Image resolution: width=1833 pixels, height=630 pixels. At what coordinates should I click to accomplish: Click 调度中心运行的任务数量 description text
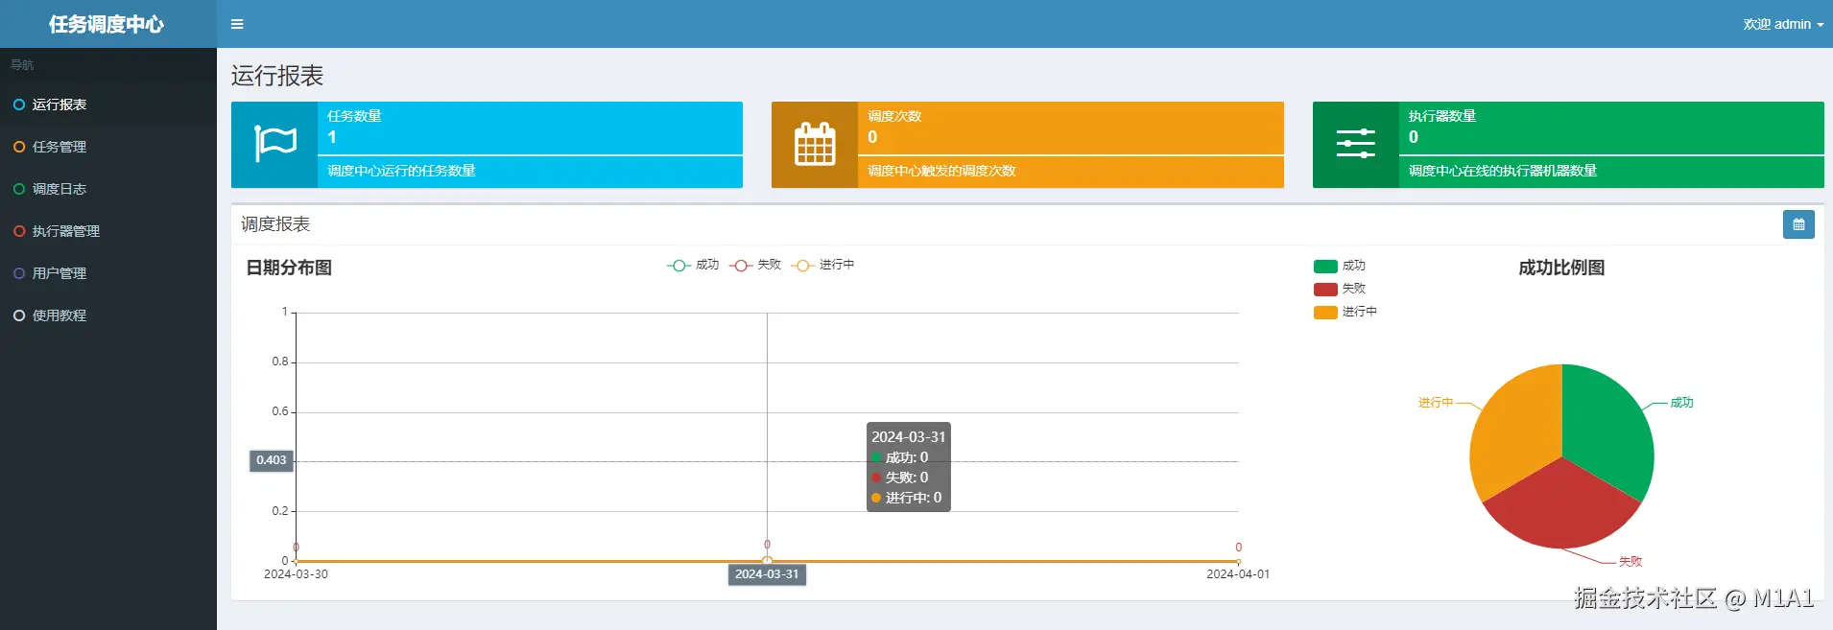pos(401,171)
